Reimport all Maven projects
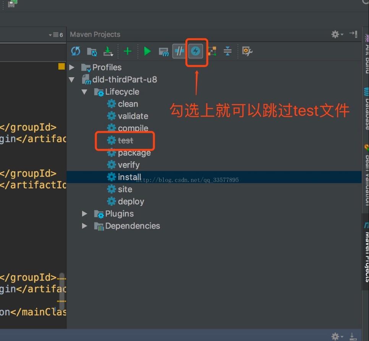This screenshot has height=341, width=369. (76, 51)
